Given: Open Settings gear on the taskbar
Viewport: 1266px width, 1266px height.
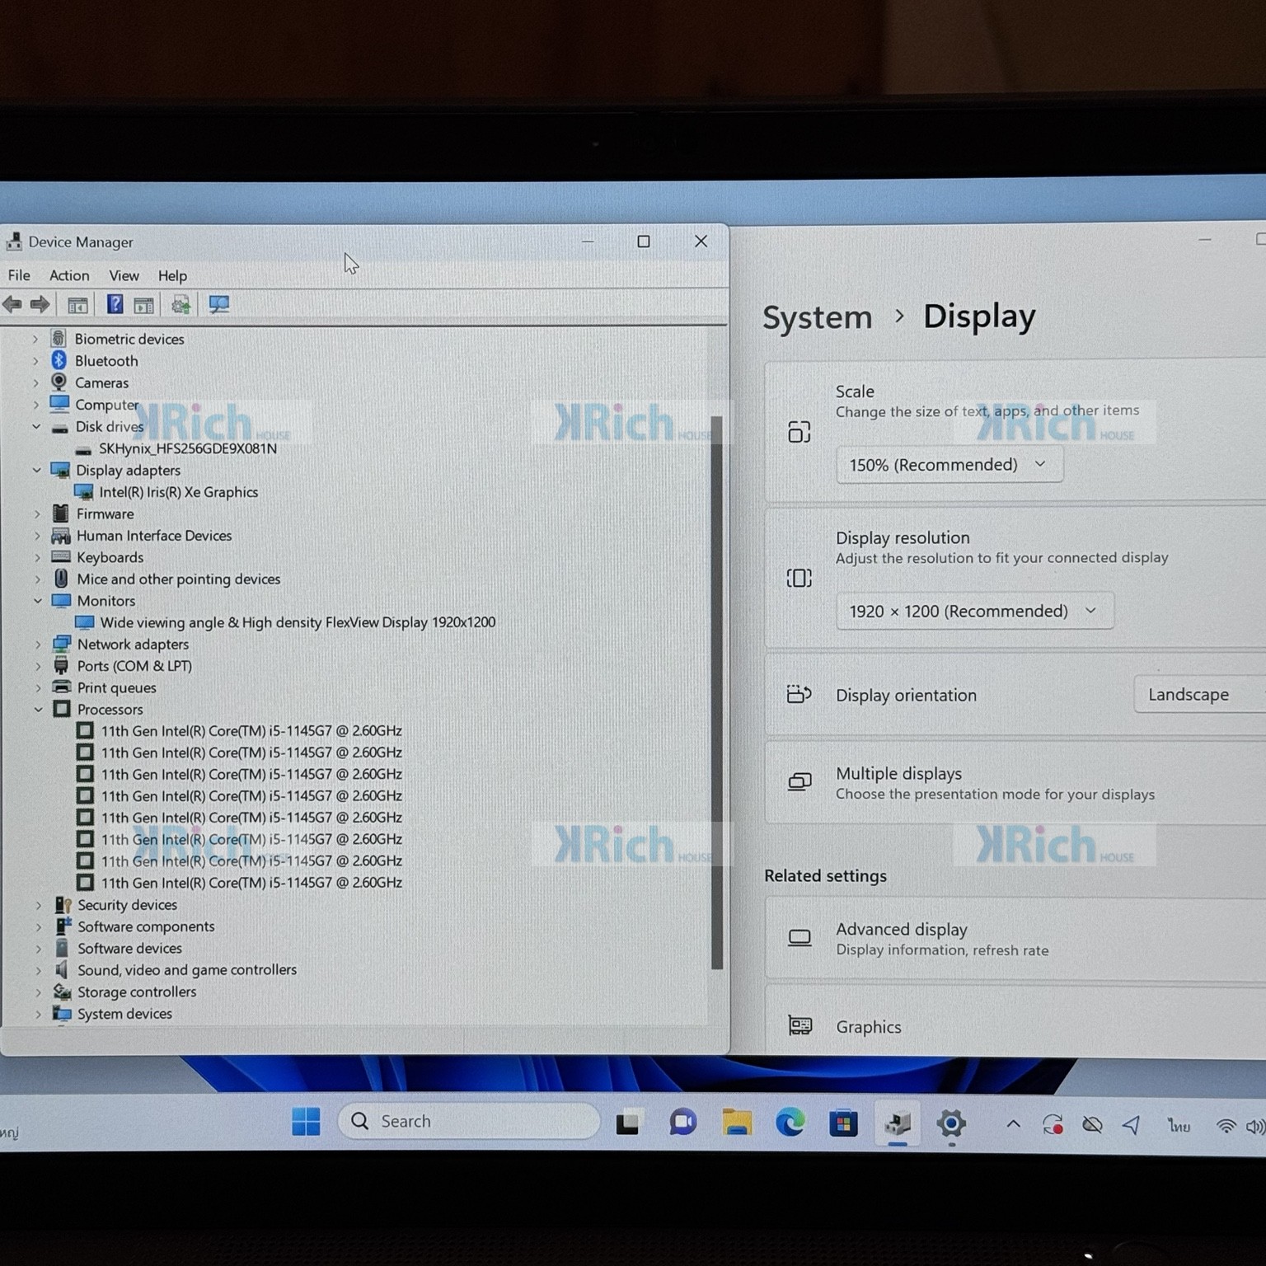Looking at the screenshot, I should (951, 1123).
